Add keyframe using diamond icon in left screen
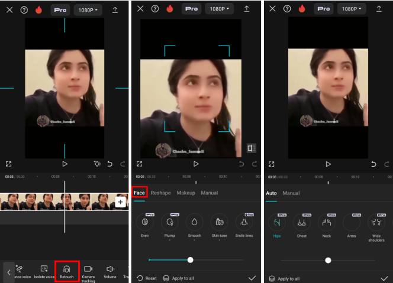This screenshot has width=393, height=283. [x=97, y=164]
